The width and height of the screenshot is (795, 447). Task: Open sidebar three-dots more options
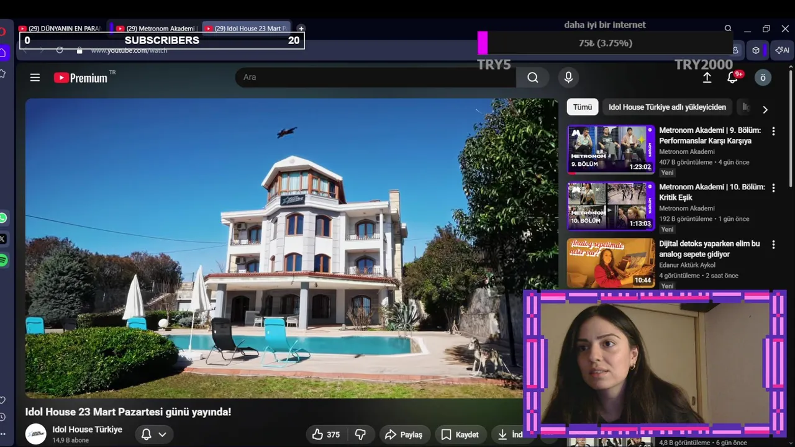pos(2,434)
